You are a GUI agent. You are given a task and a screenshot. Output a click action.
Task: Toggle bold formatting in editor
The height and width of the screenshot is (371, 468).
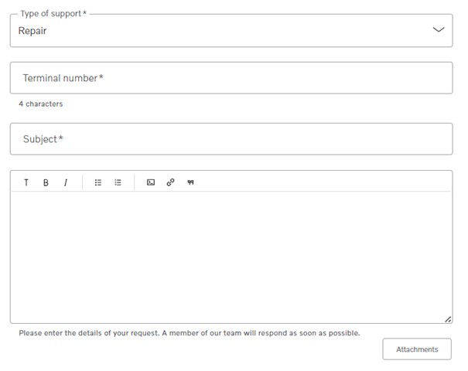(46, 182)
